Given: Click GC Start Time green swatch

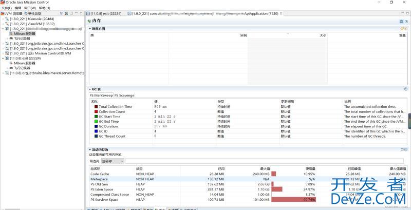Looking at the screenshot, I should click(x=96, y=117).
